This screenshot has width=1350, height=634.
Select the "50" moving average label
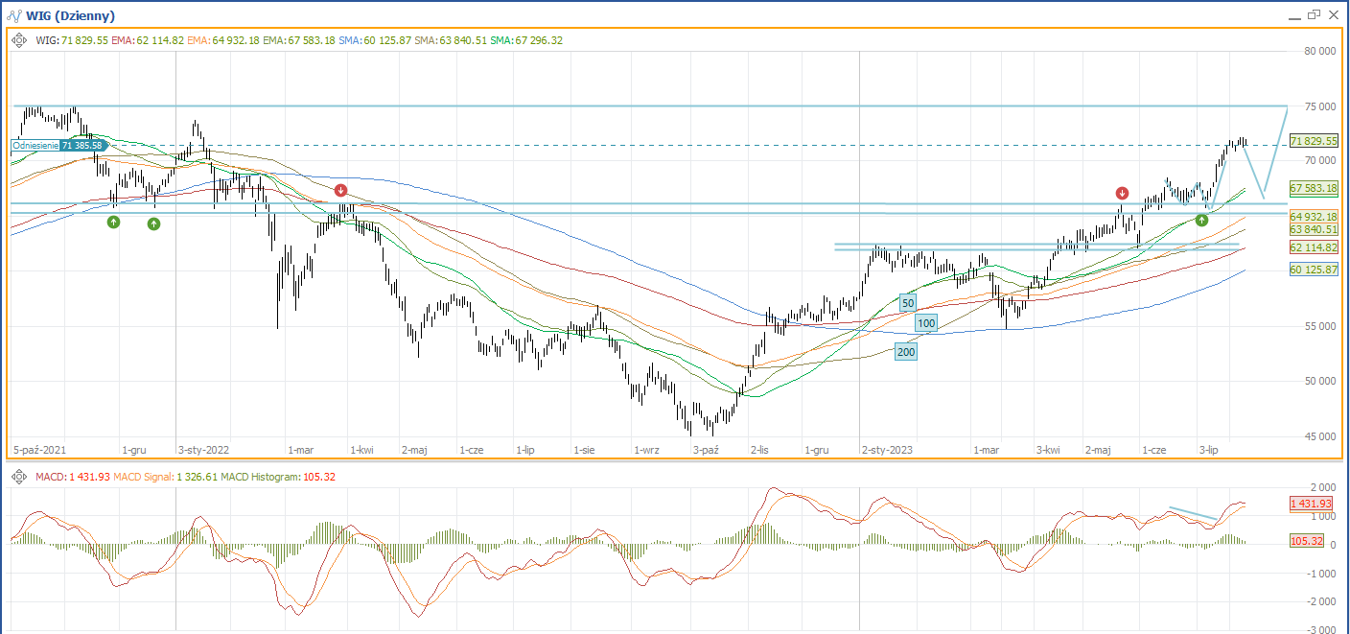coord(908,303)
